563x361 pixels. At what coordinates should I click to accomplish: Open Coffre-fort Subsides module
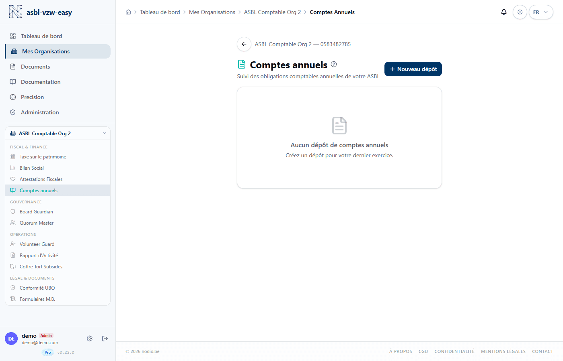(58, 267)
